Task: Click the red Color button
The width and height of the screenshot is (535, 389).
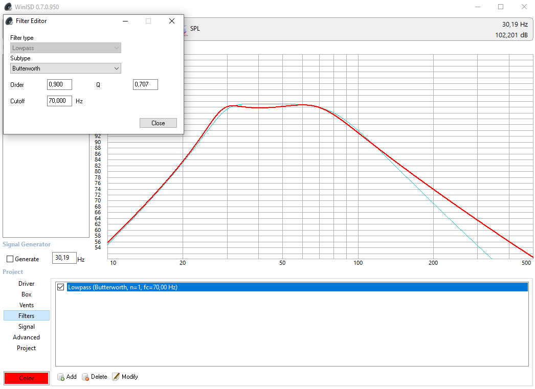Action: coord(26,378)
